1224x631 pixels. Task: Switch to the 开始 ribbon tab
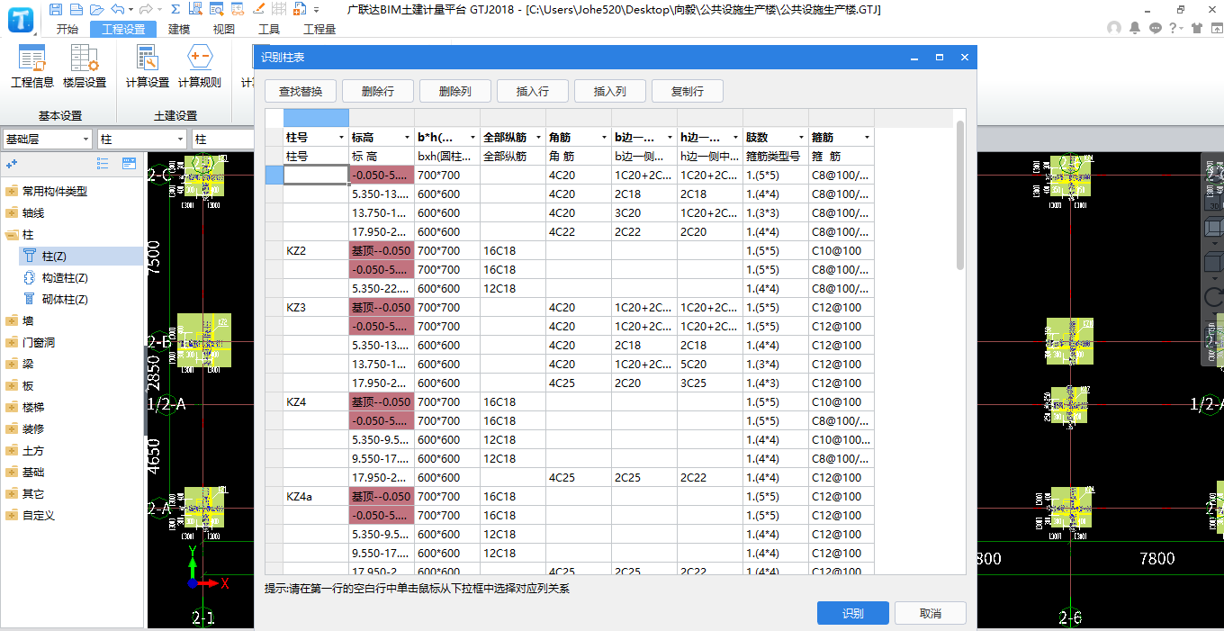(67, 29)
